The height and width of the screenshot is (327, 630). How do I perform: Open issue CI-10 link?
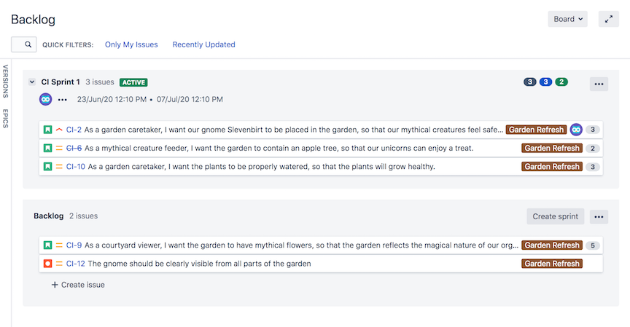(x=76, y=167)
